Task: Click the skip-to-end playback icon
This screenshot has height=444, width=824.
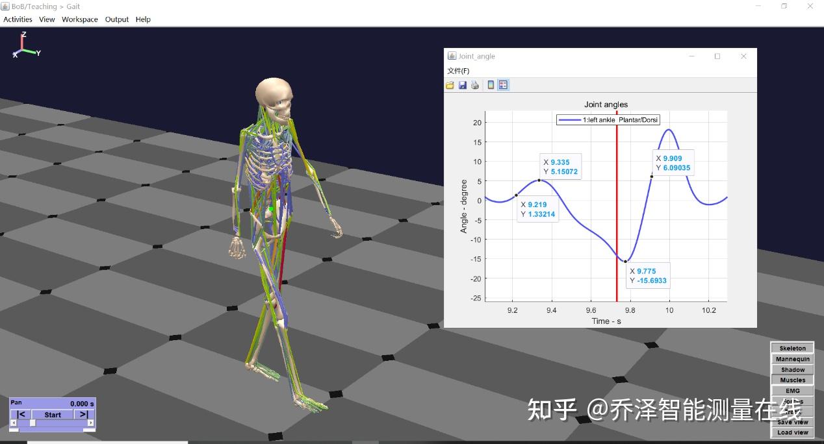Action: [84, 414]
